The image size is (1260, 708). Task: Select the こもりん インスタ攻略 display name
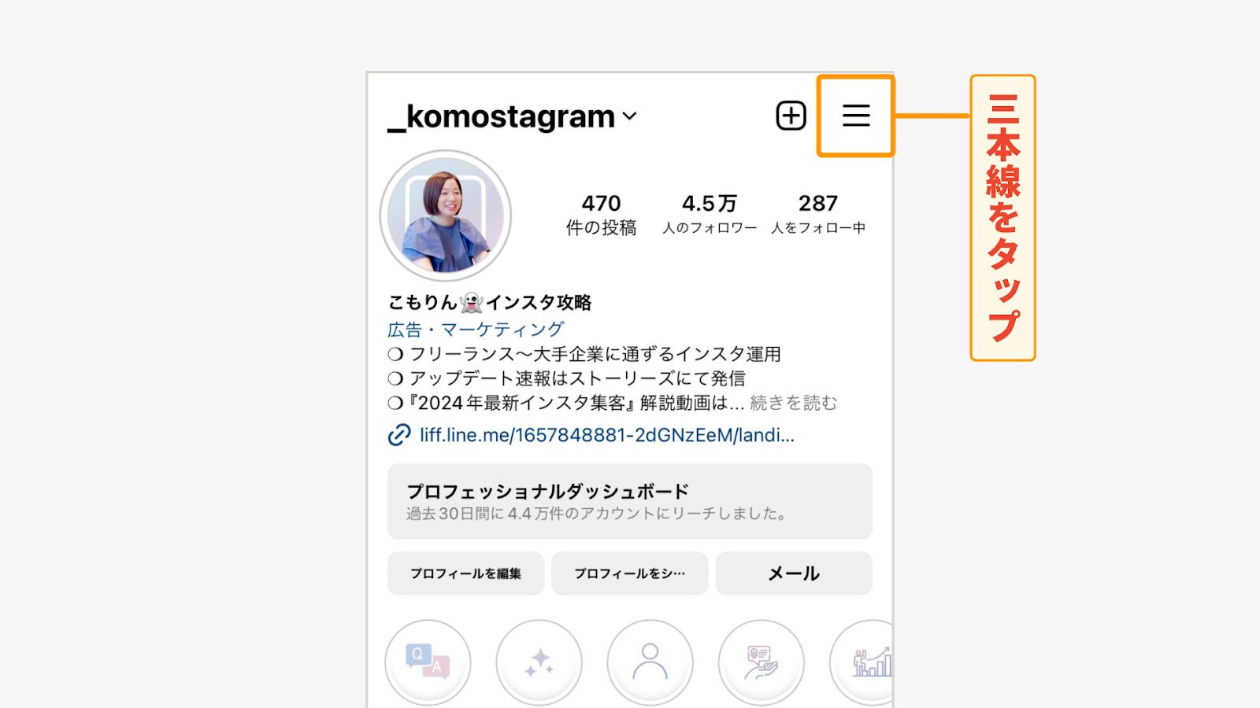(x=490, y=302)
